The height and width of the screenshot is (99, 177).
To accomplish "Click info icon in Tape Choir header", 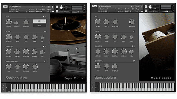I will 53,7.
